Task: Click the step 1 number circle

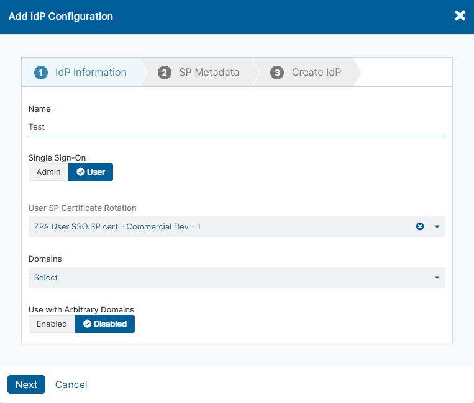Action: click(40, 73)
